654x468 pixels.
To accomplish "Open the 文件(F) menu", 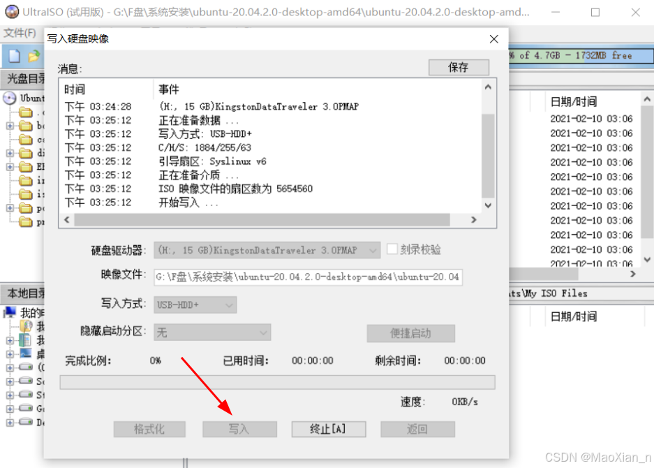I will point(20,33).
